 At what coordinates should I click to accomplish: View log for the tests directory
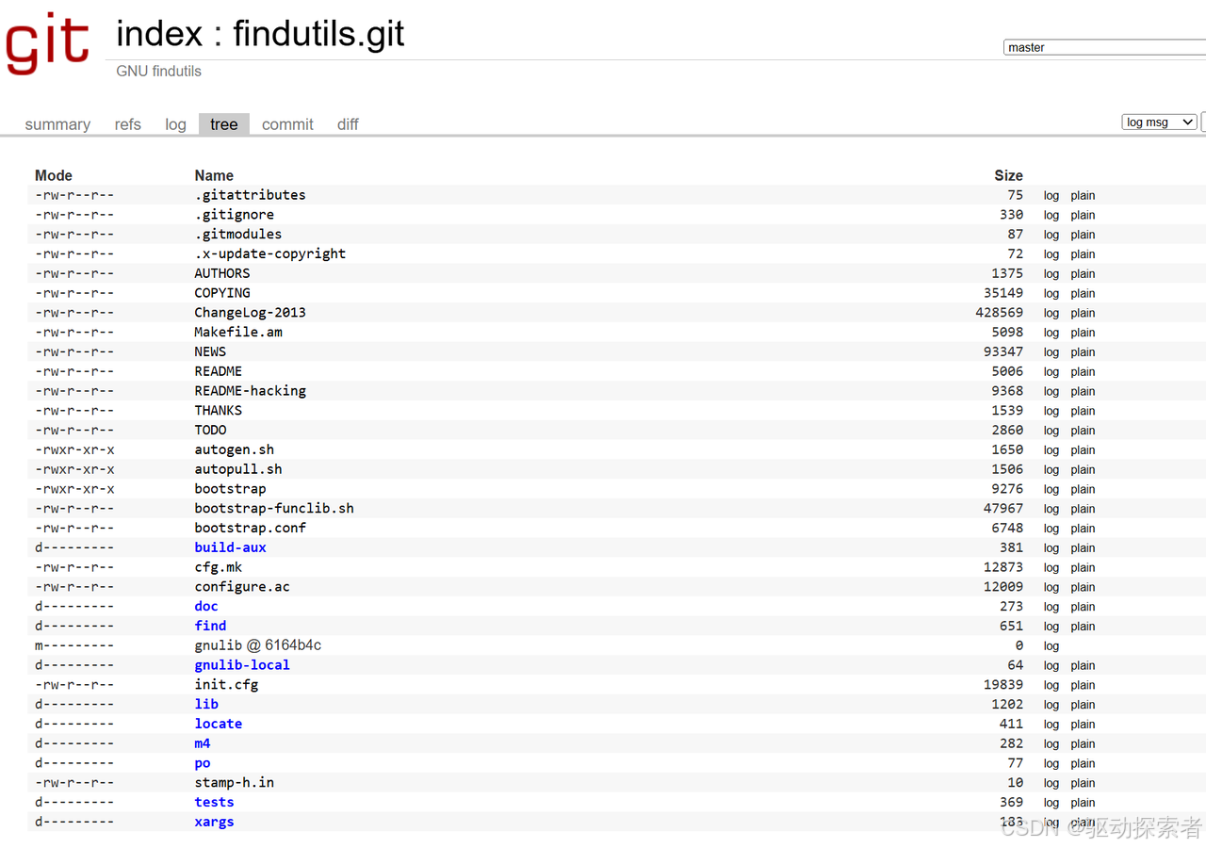click(1051, 803)
